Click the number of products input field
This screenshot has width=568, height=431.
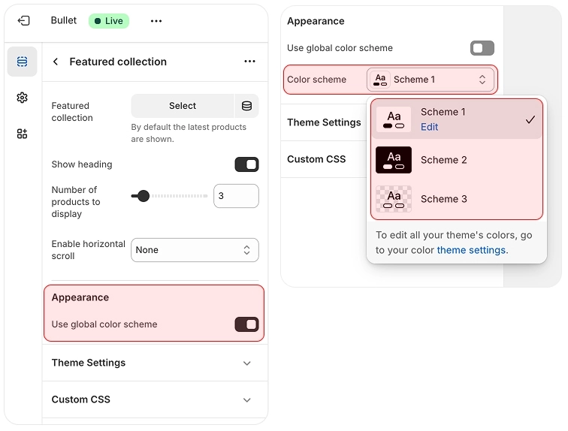[x=236, y=196]
